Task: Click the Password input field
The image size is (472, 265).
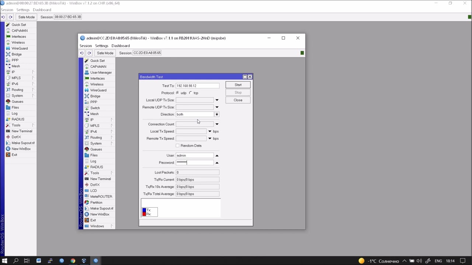Action: tap(195, 163)
